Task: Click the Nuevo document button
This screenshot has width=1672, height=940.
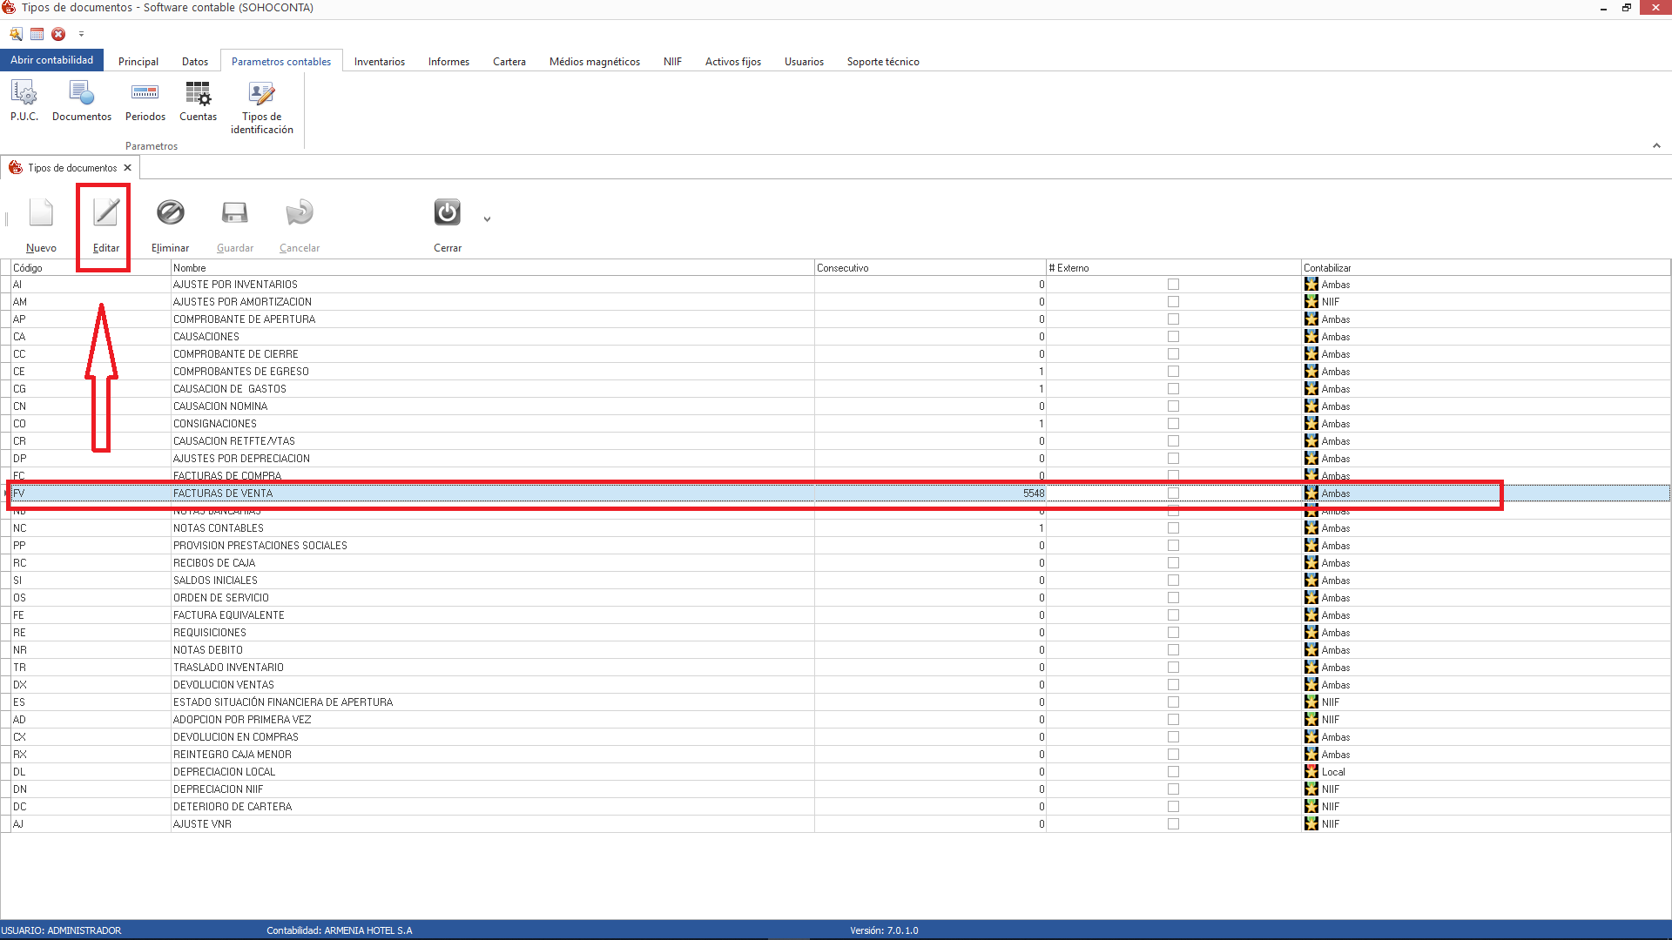Action: pyautogui.click(x=41, y=213)
